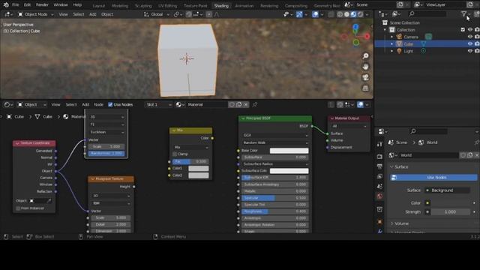This screenshot has height=270, width=480.
Task: Switch viewport to rendered shading
Action: pos(360,14)
